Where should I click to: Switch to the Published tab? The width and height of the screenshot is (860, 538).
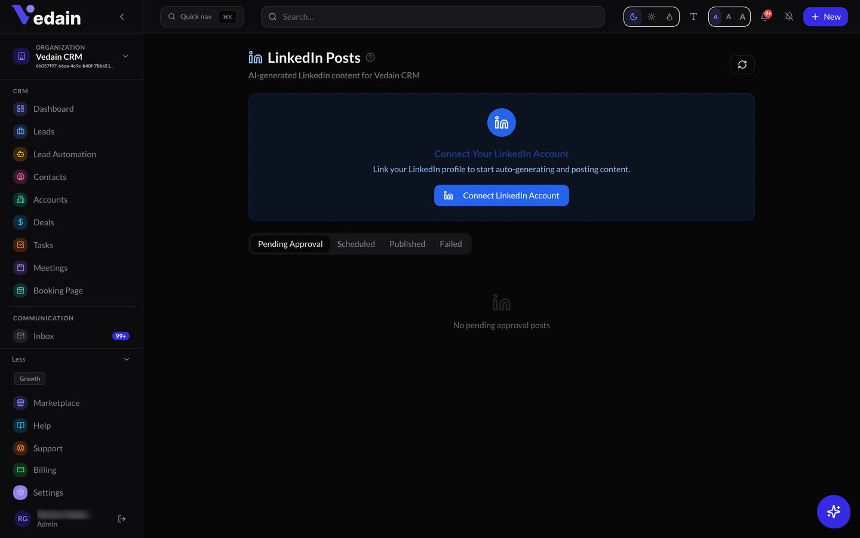(407, 244)
